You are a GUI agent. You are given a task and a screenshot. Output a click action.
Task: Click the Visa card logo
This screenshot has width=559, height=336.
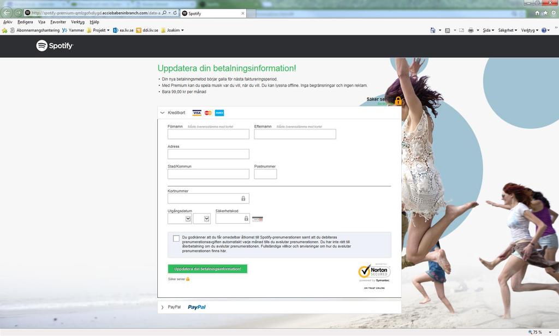click(197, 112)
